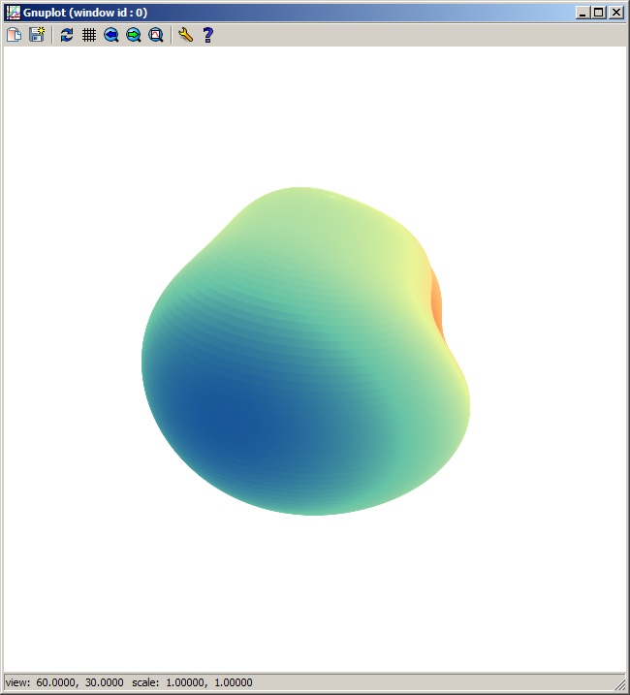The height and width of the screenshot is (695, 630).
Task: Click the window resize grip corner
Action: click(x=619, y=684)
